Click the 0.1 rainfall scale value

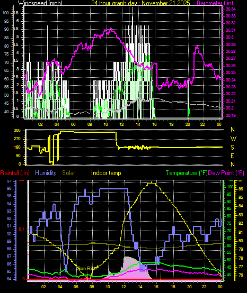[22, 230]
